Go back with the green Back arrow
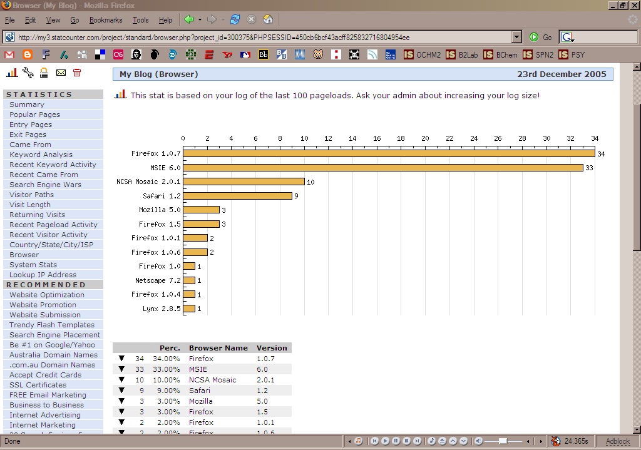The width and height of the screenshot is (641, 450). (x=189, y=19)
